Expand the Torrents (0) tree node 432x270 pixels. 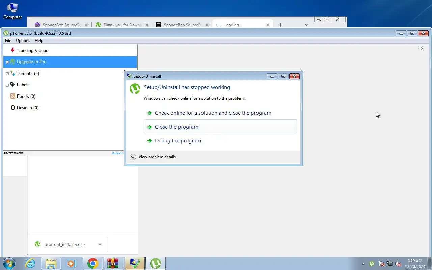[x=7, y=74]
